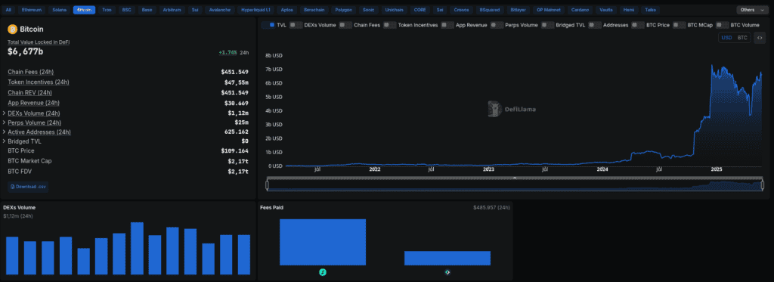Click the Download .csv file icon
Viewport: 774px width, 282px height.
(x=12, y=187)
